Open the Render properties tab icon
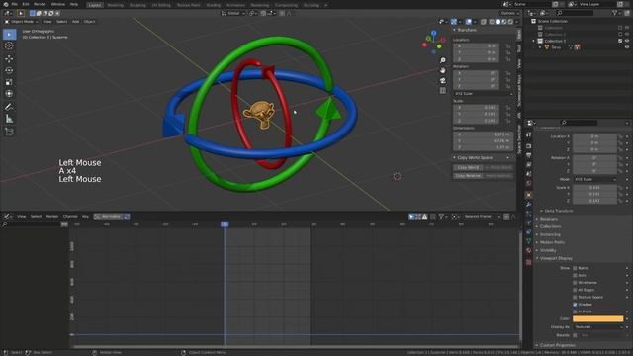The height and width of the screenshot is (356, 633). pyautogui.click(x=529, y=146)
